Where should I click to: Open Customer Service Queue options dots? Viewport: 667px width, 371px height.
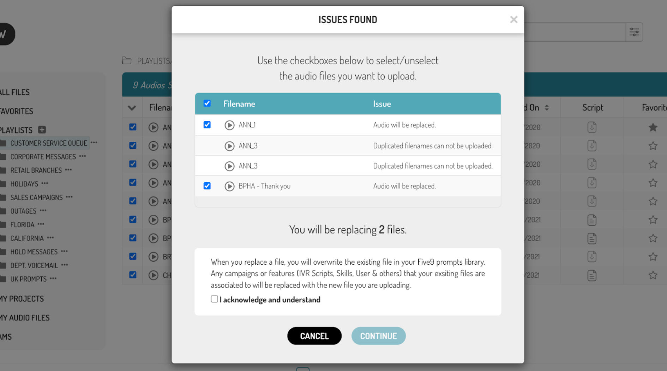(94, 143)
